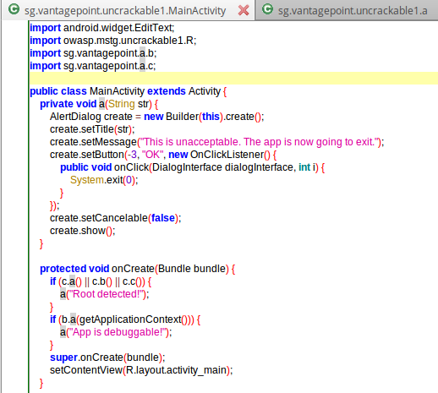Click the green class icon on uncrackable1.a tab

[x=267, y=9]
